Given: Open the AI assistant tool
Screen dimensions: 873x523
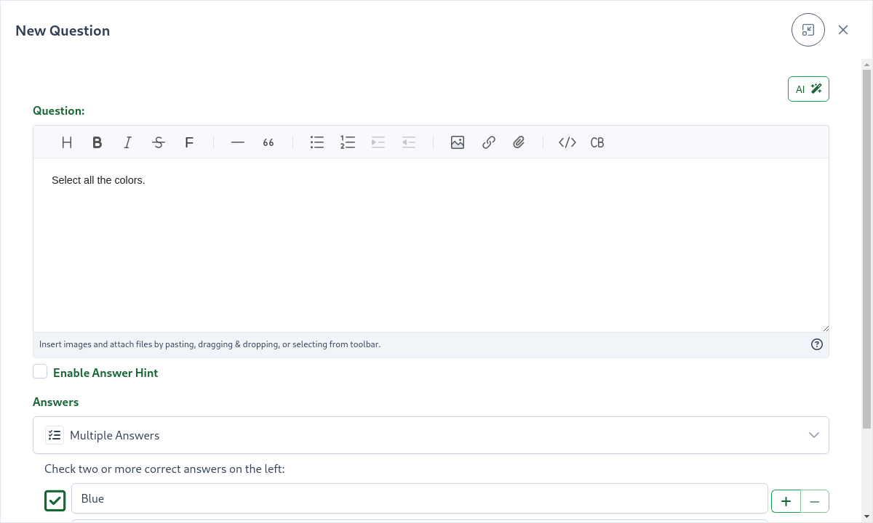Looking at the screenshot, I should tap(808, 89).
